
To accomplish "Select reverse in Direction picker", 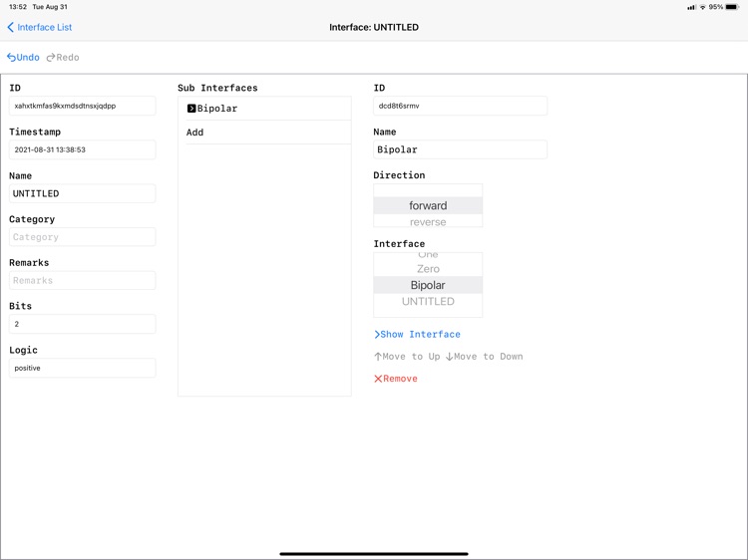I will [428, 221].
